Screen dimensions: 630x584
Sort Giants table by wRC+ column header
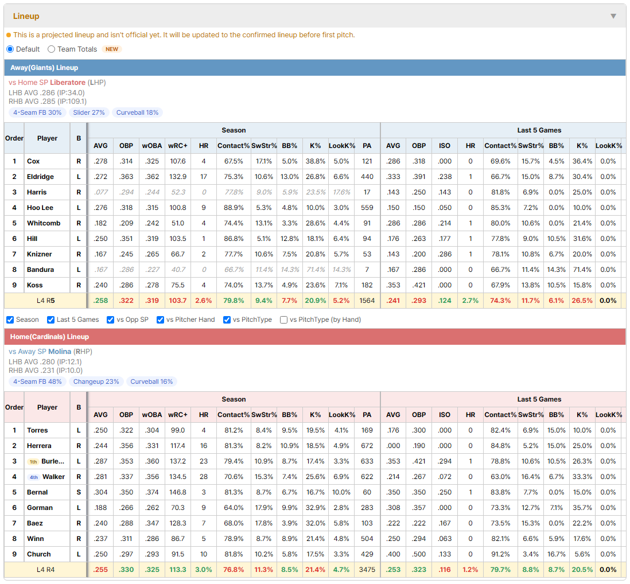178,146
